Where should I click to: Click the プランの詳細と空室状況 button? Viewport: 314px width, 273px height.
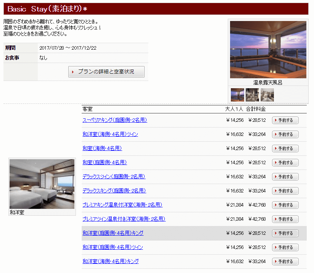106,72
